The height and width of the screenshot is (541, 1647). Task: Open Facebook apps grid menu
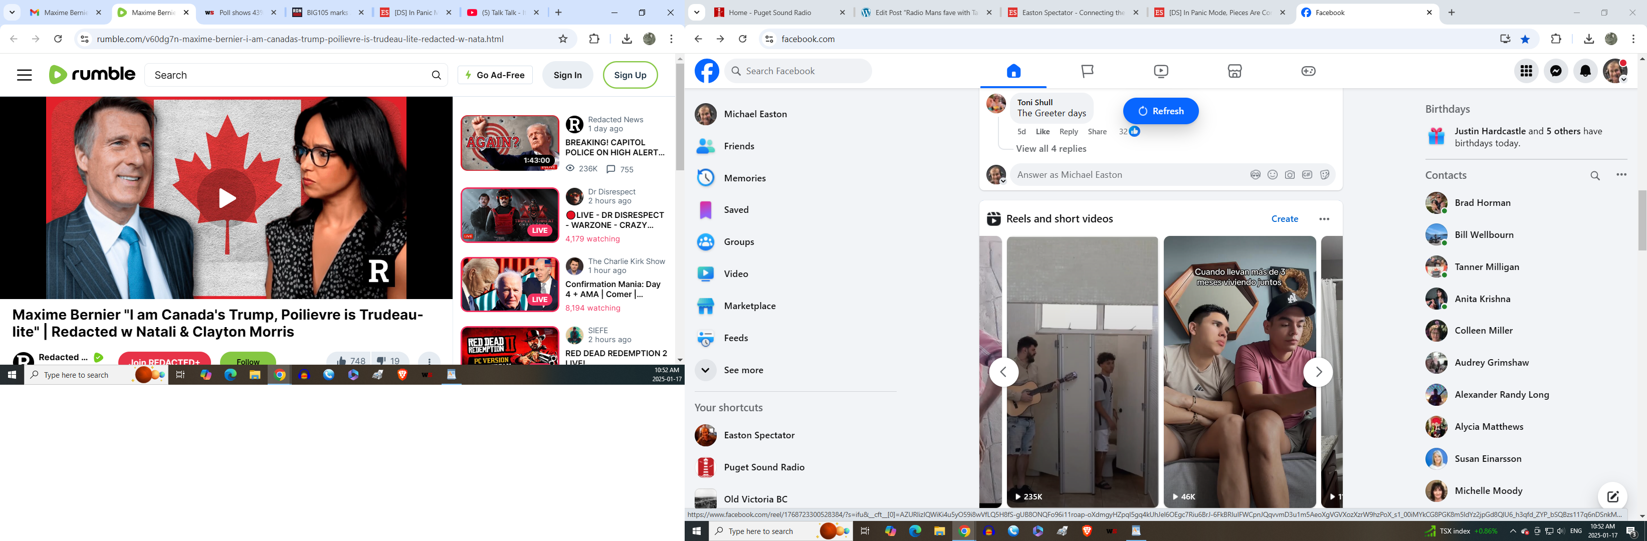tap(1526, 71)
